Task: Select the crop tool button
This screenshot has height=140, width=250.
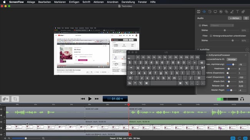Action: pos(15,99)
